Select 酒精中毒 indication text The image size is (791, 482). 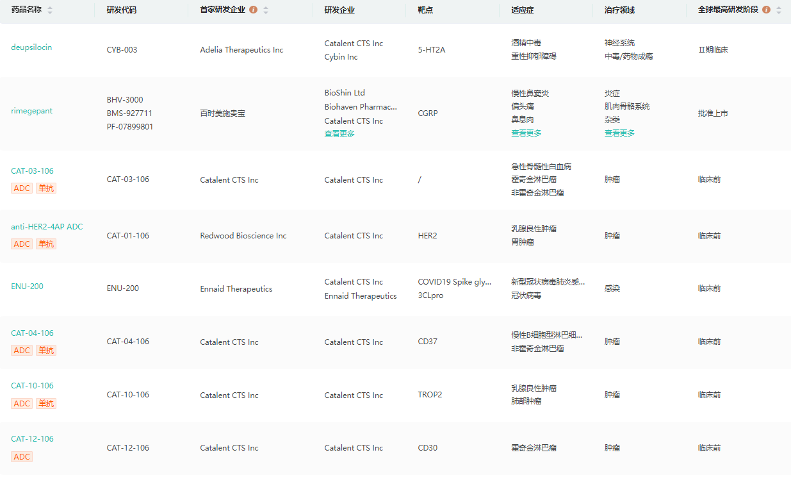pos(526,43)
